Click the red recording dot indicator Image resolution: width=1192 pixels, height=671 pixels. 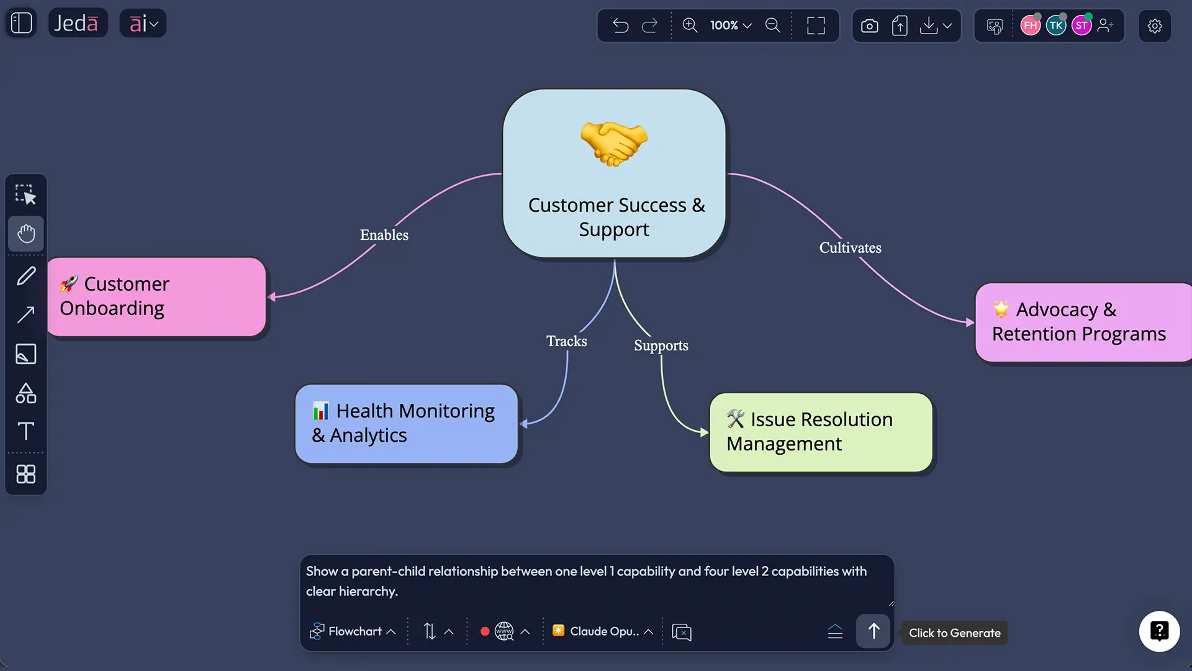tap(485, 631)
